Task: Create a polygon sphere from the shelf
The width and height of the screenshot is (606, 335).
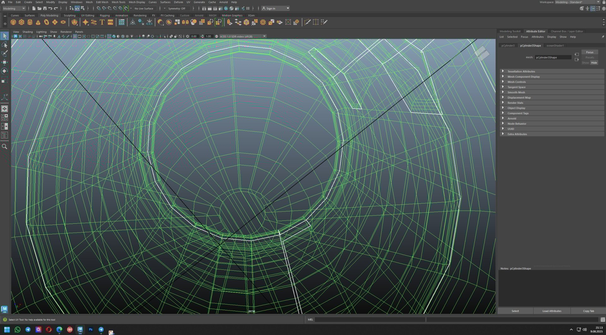Action: pyautogui.click(x=13, y=22)
